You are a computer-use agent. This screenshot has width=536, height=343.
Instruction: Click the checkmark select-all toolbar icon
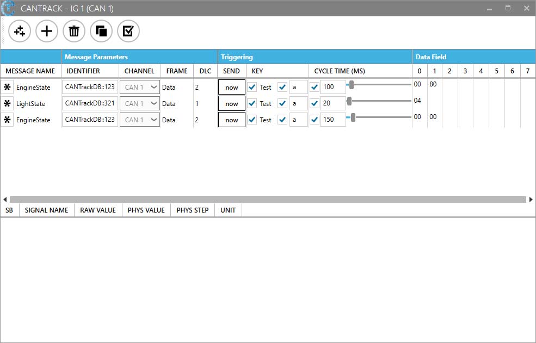[x=128, y=32]
